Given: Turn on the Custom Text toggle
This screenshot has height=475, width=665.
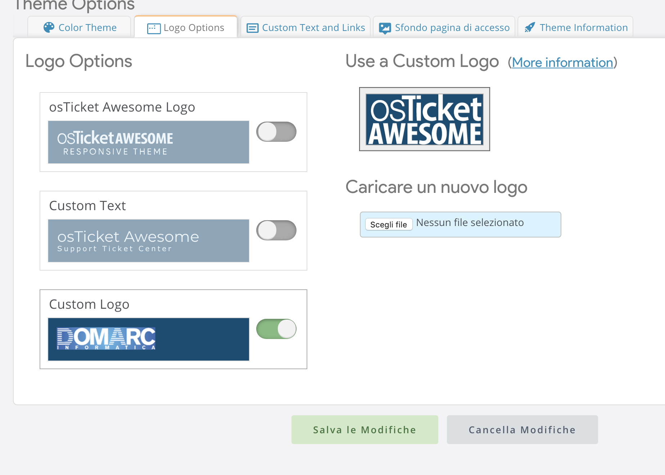Looking at the screenshot, I should 276,230.
